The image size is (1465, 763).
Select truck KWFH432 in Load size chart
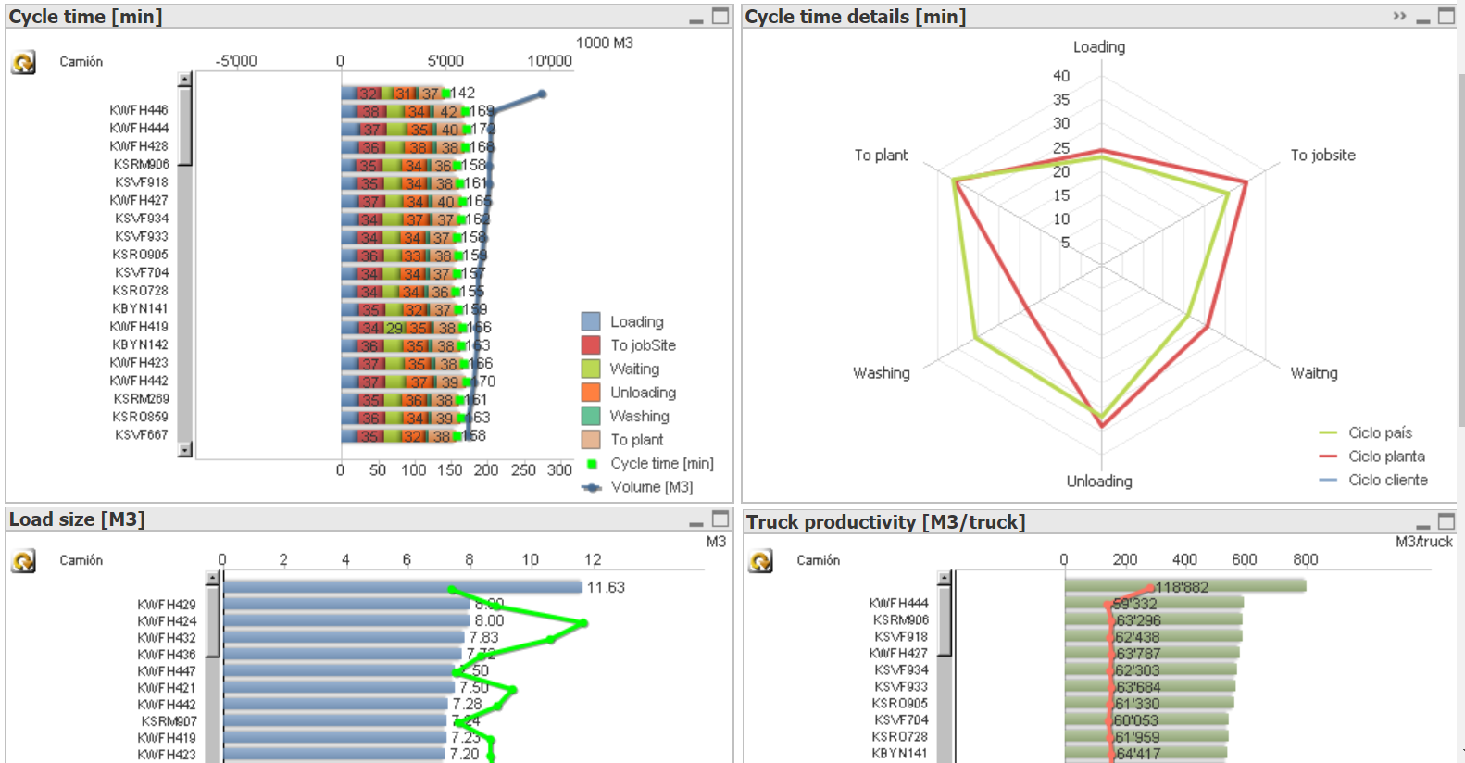[167, 638]
